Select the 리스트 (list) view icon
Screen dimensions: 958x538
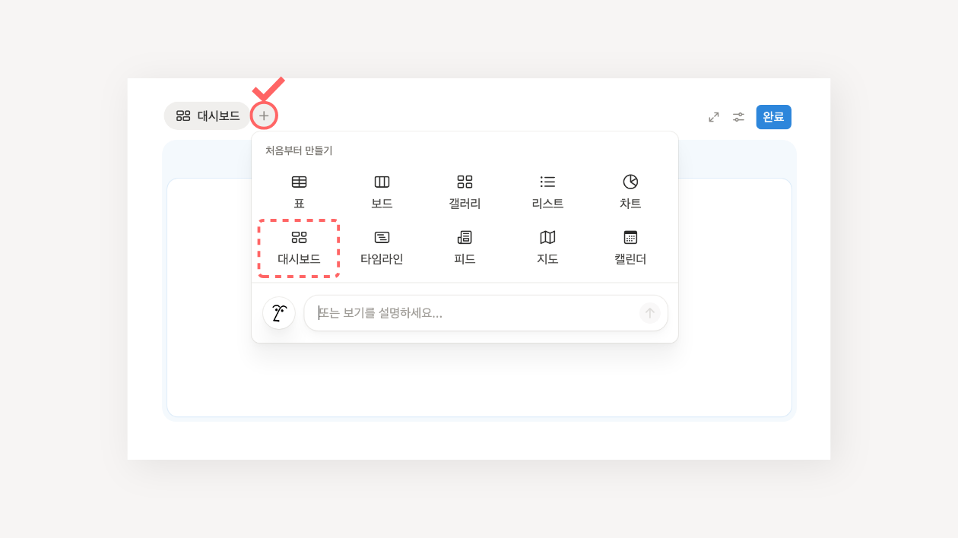point(547,182)
